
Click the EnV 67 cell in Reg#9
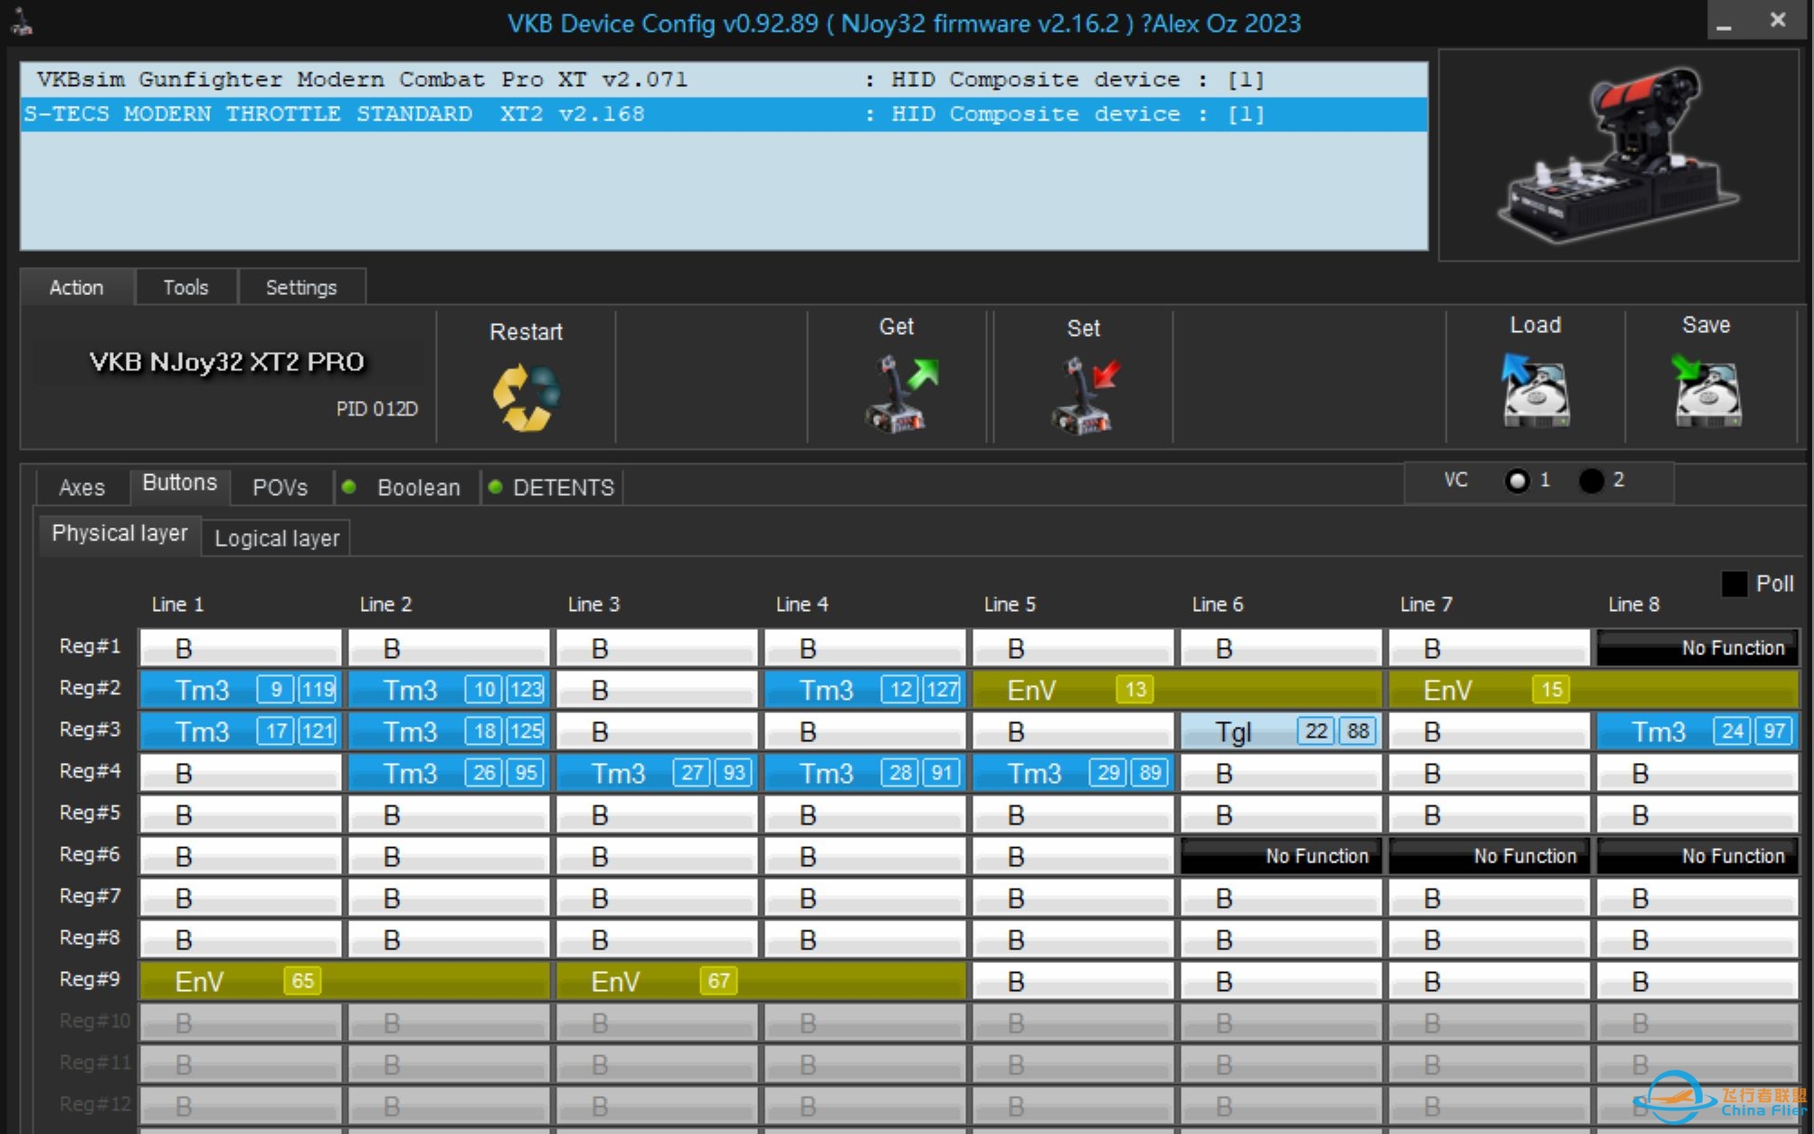point(761,981)
